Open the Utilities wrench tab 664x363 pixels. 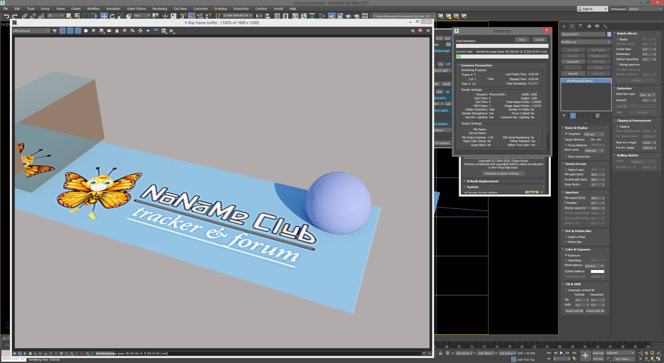pyautogui.click(x=605, y=26)
